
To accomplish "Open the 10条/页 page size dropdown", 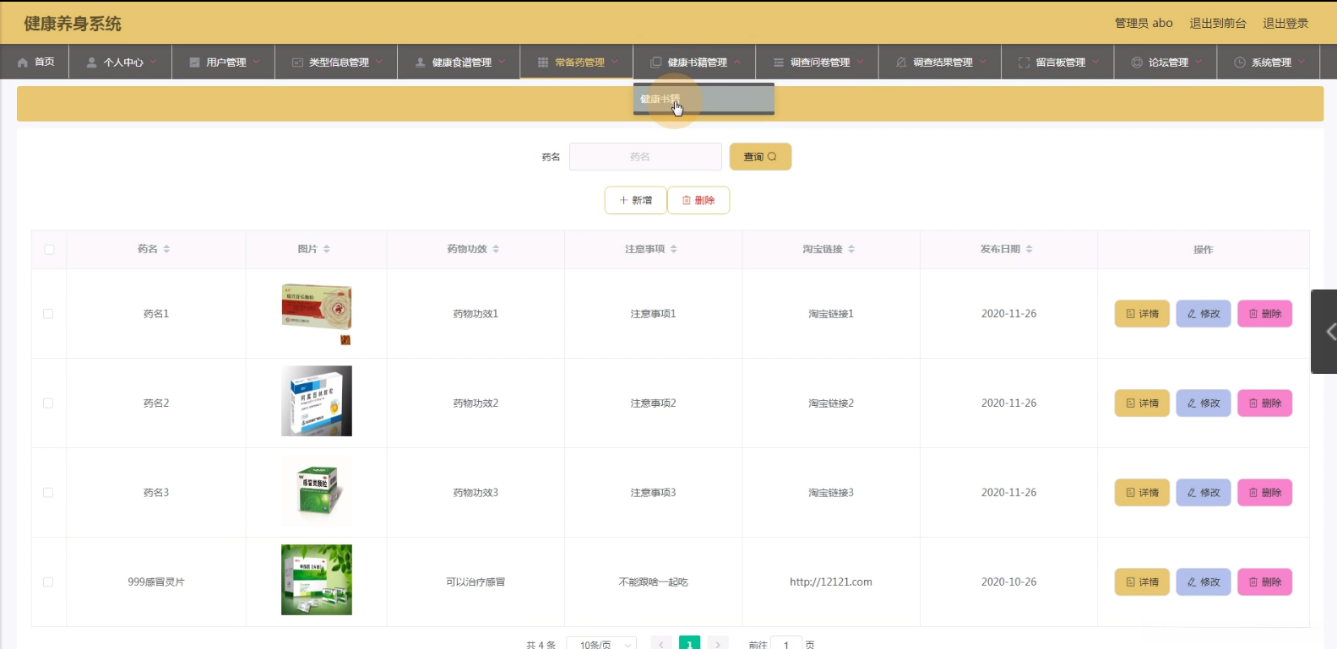I will click(601, 644).
